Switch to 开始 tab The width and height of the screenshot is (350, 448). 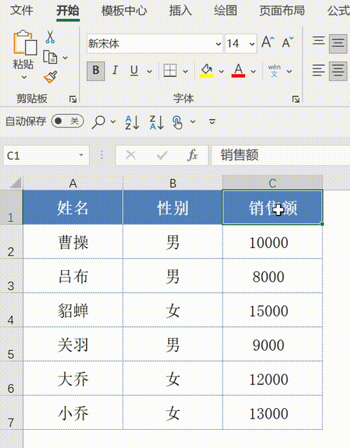(68, 10)
